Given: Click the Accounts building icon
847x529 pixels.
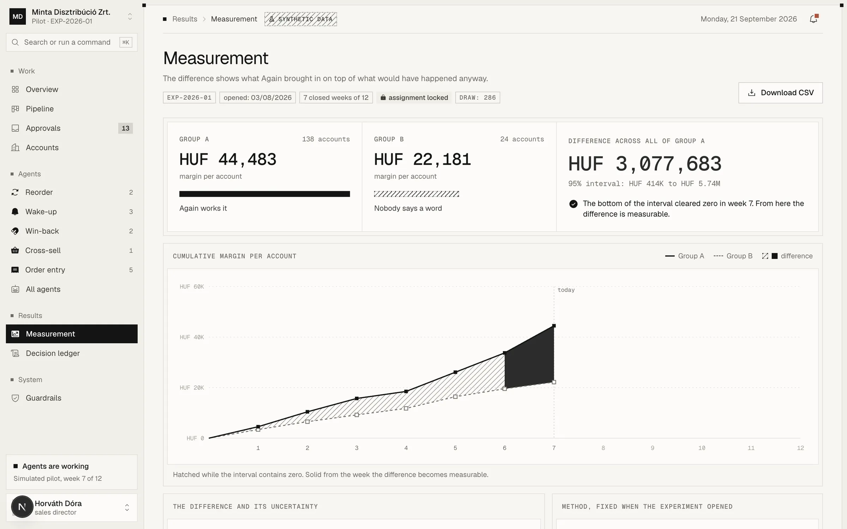Looking at the screenshot, I should point(15,147).
